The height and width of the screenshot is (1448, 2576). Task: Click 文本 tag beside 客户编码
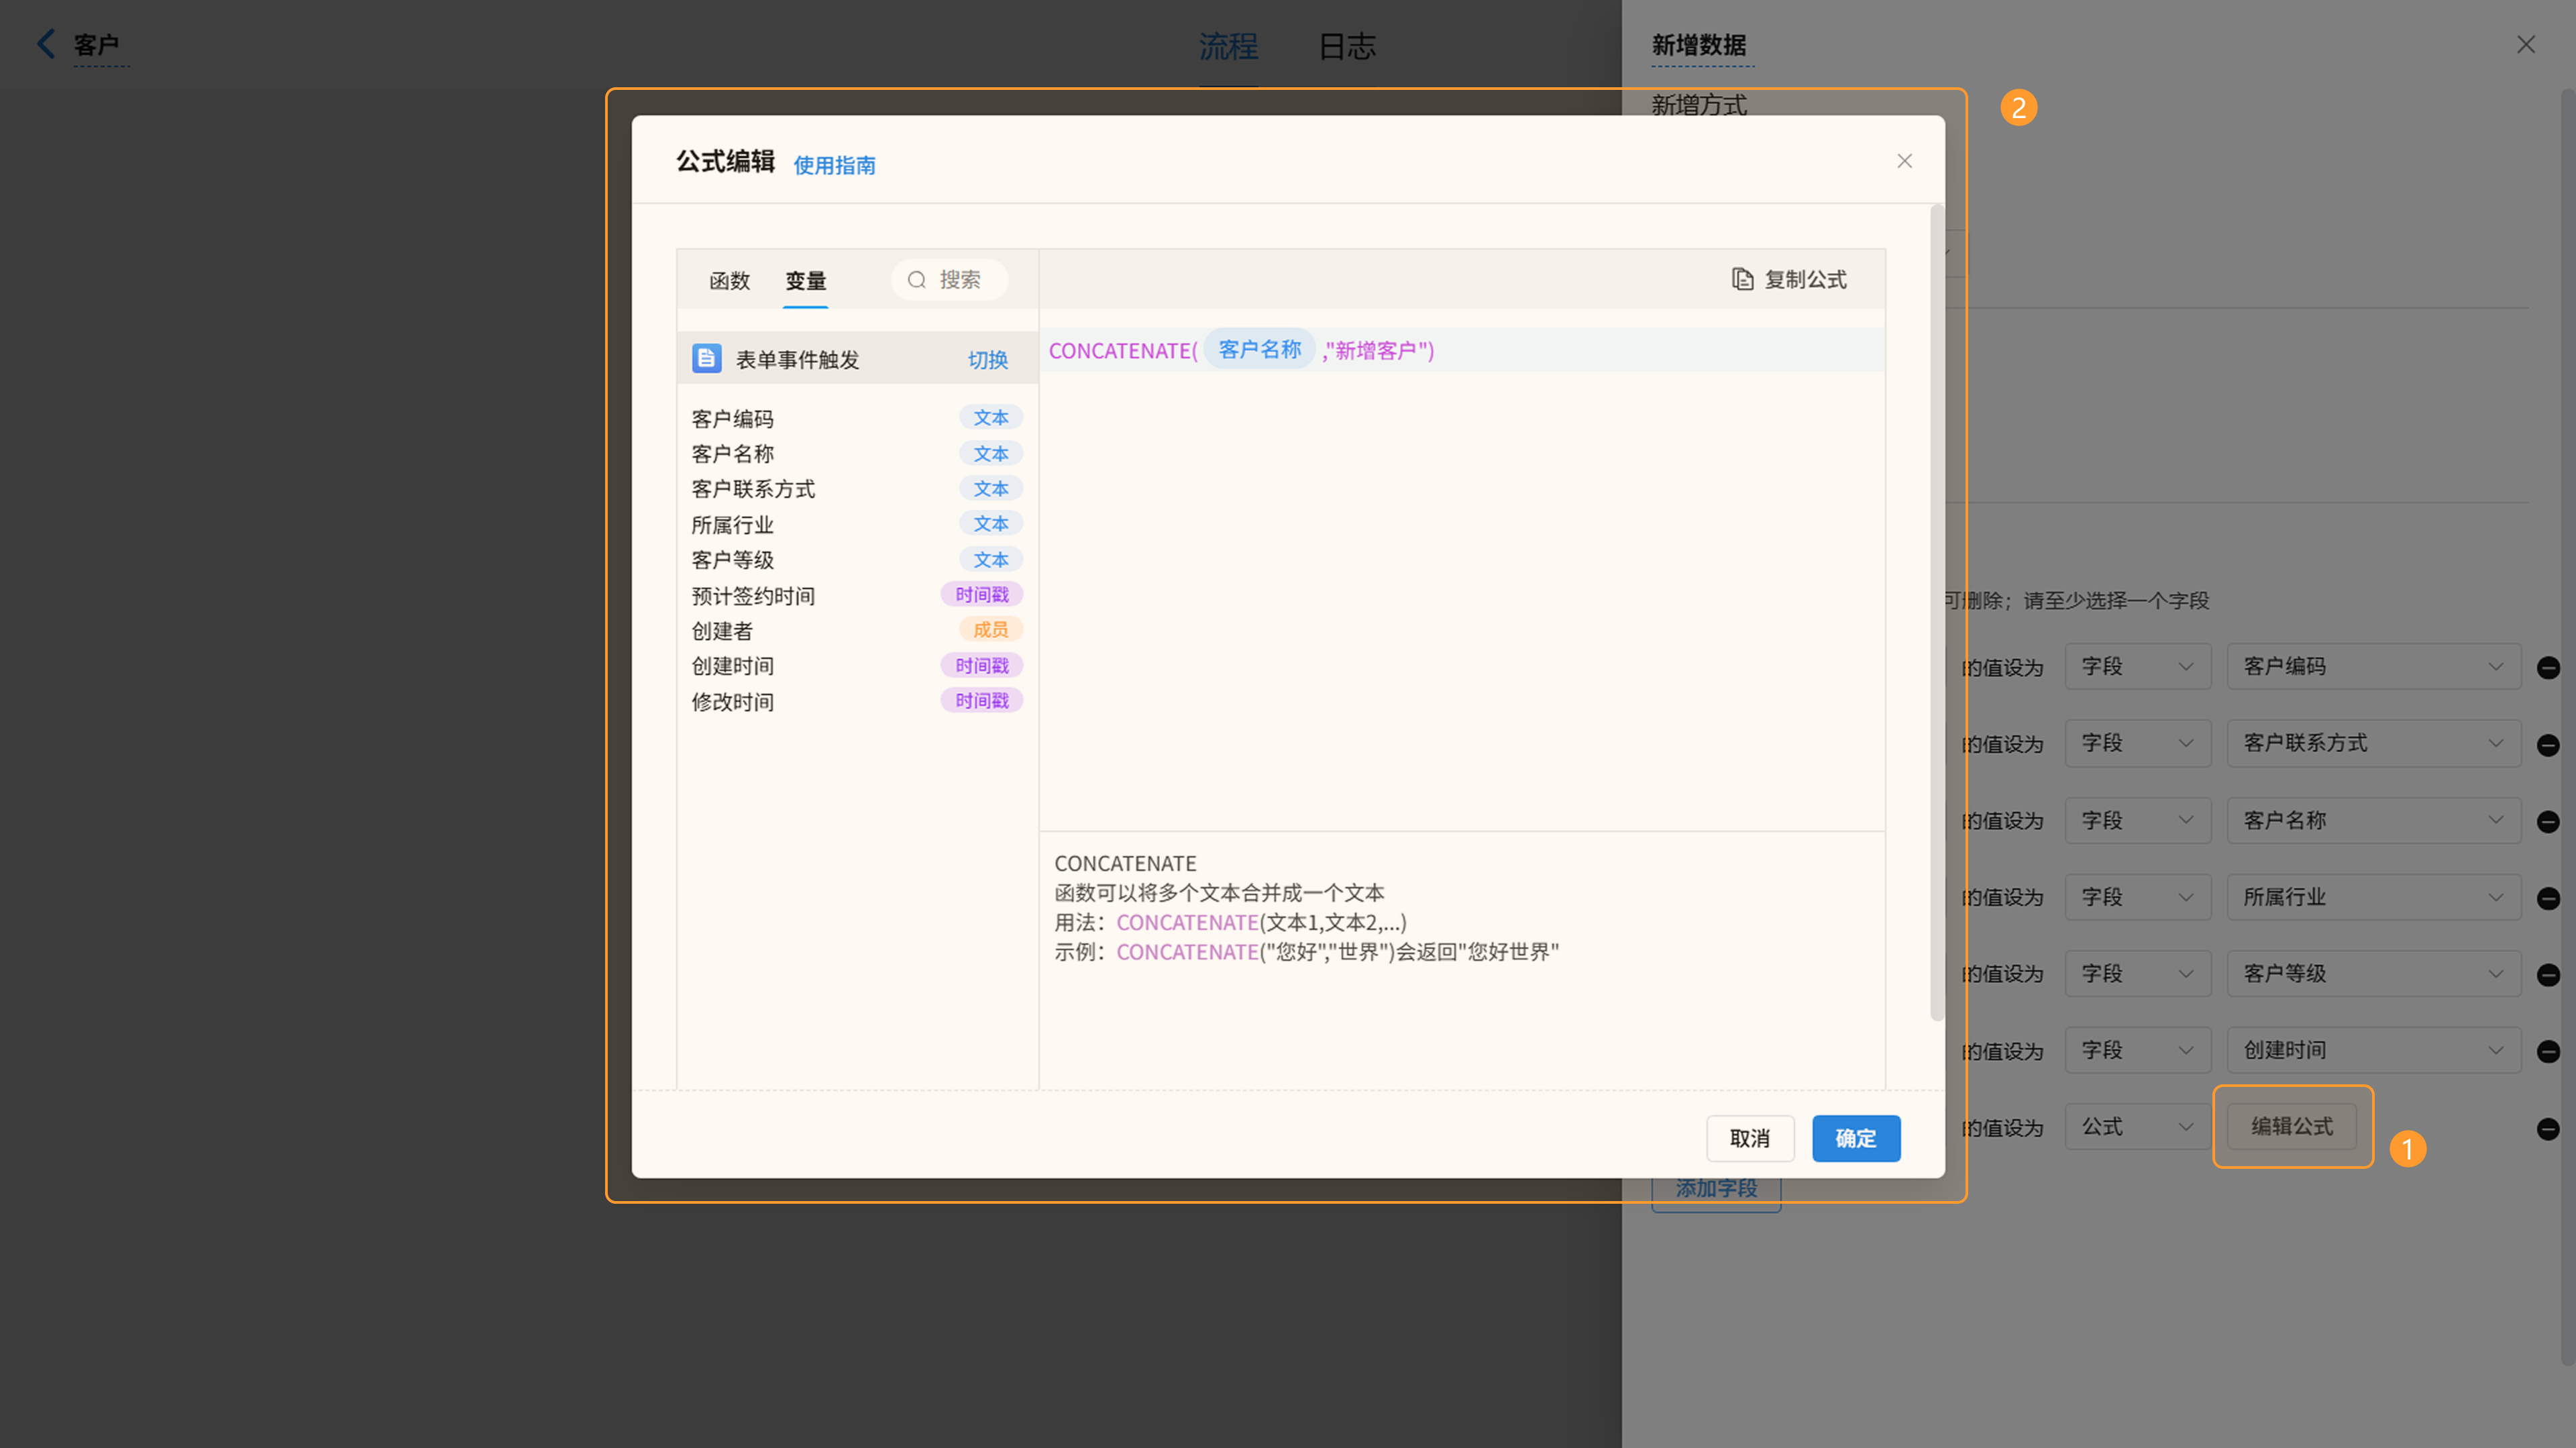(990, 417)
